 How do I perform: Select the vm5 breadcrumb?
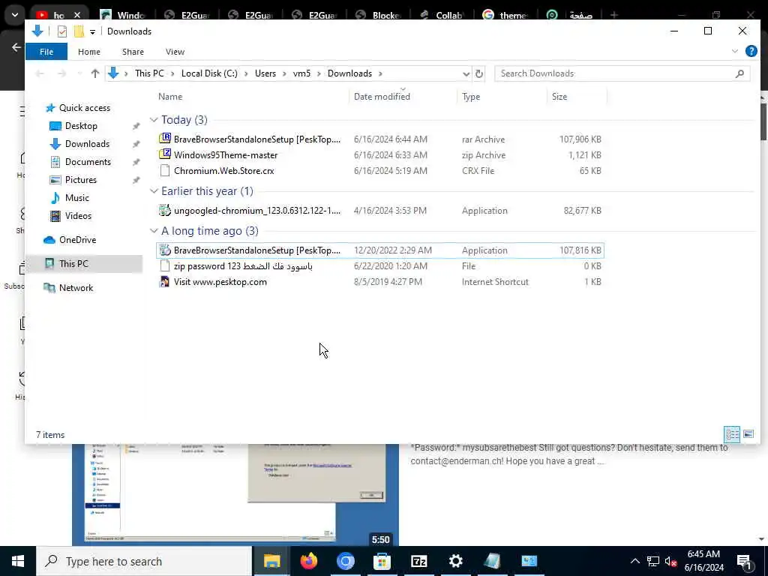[301, 73]
